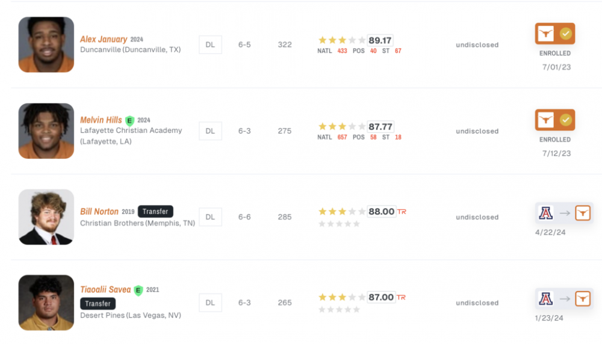Click the green E shield beside Tiaoalii Savea
Image resolution: width=602 pixels, height=344 pixels.
tap(138, 290)
